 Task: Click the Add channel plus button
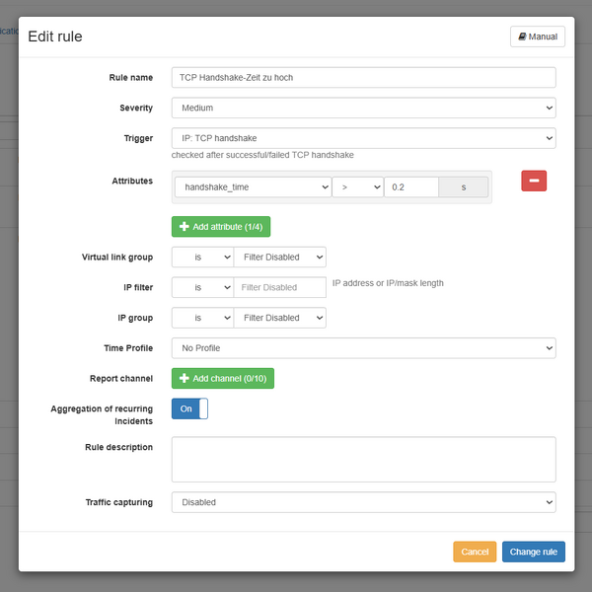coord(222,378)
